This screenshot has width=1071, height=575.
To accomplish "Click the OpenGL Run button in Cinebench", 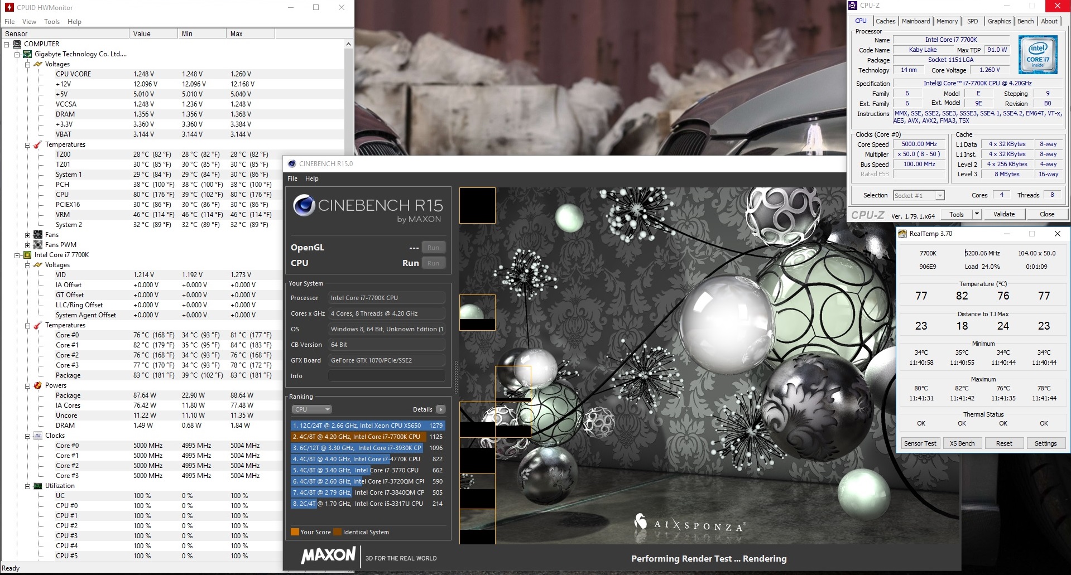I will (433, 248).
